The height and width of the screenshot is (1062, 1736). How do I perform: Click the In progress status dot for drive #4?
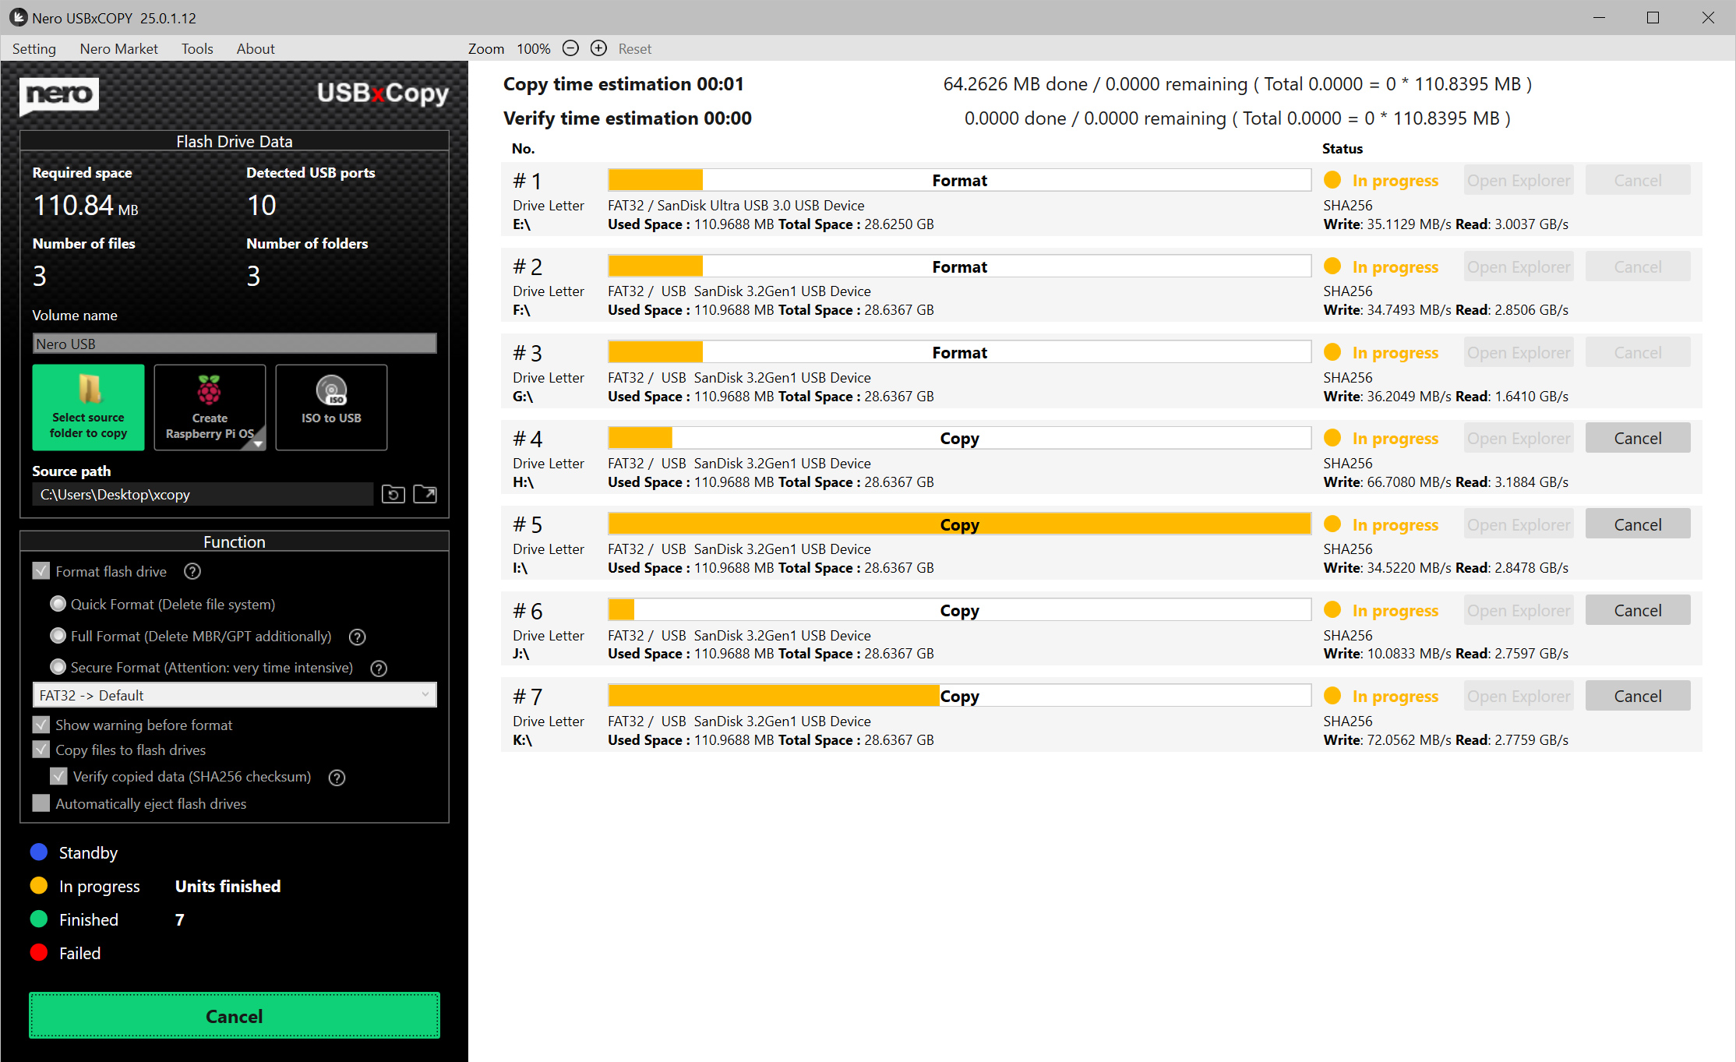1332,438
